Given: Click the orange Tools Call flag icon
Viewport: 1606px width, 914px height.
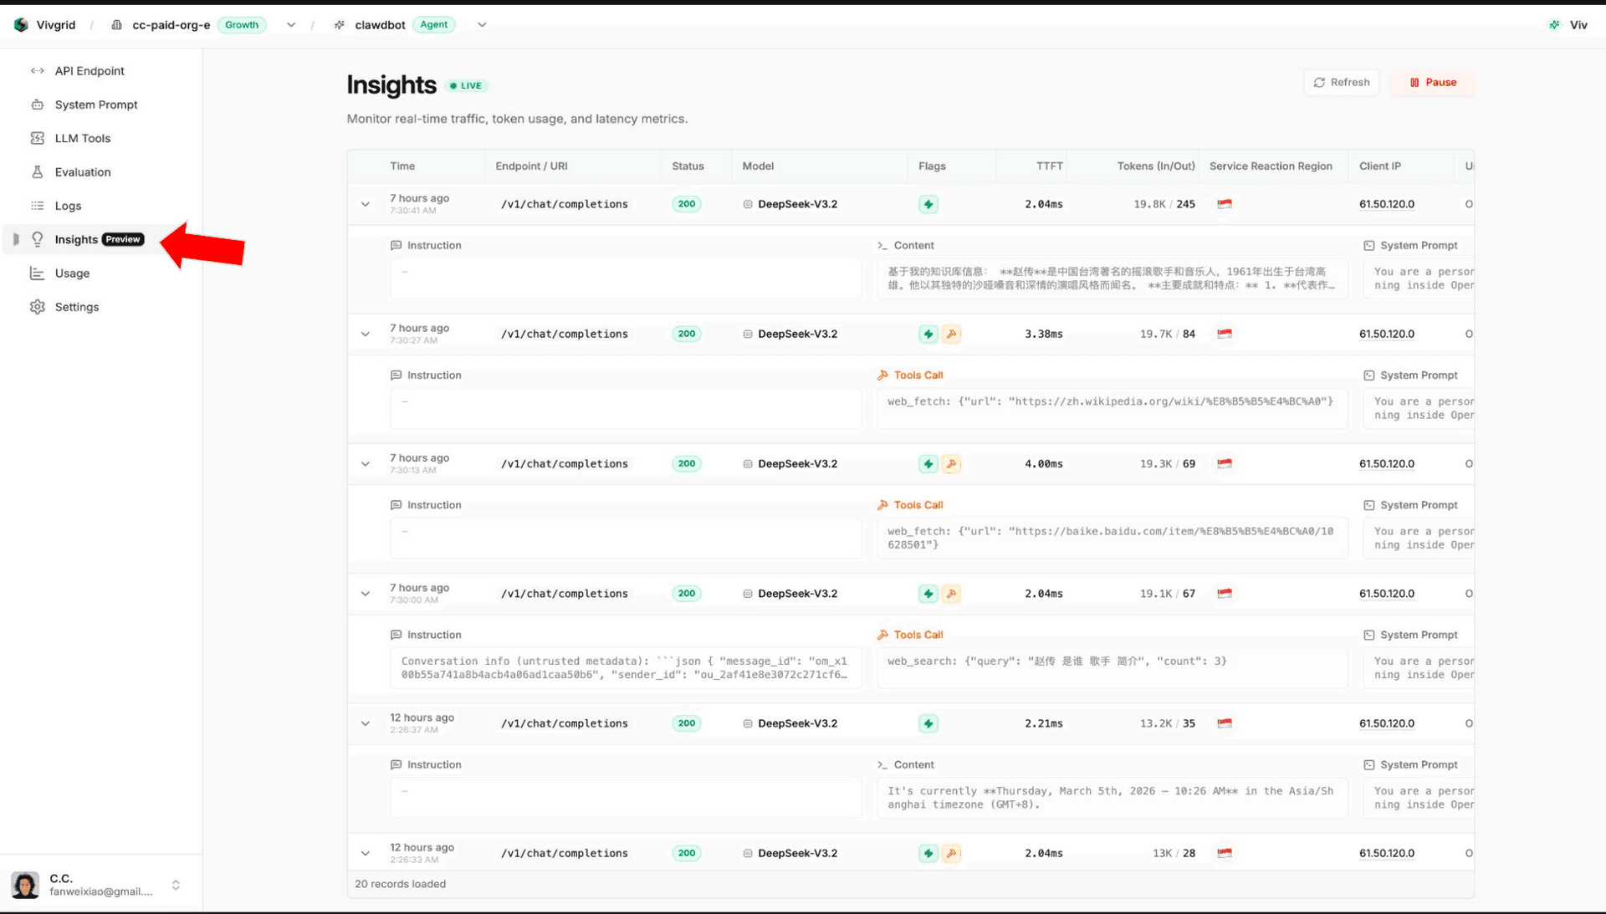Looking at the screenshot, I should tap(953, 334).
